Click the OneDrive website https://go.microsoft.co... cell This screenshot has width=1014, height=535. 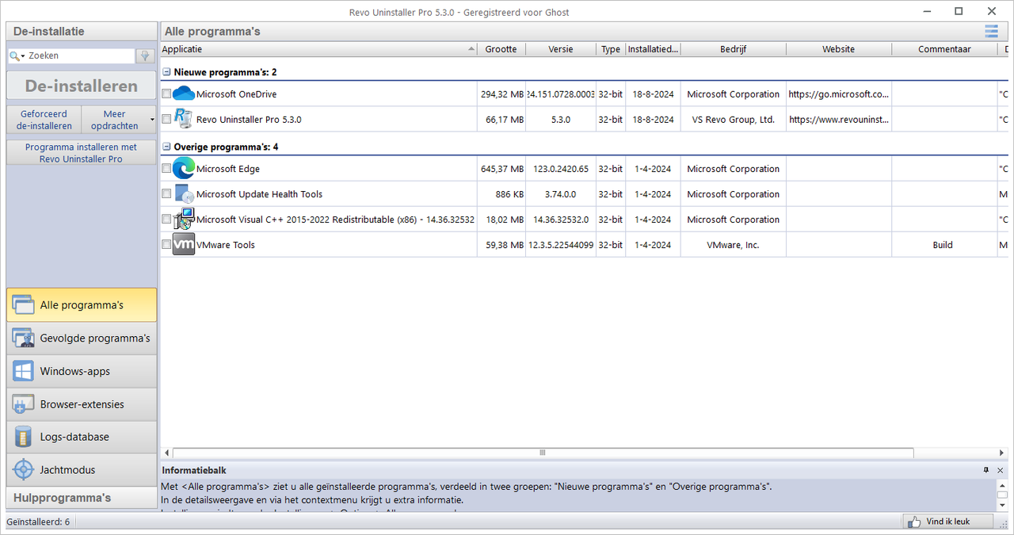[839, 94]
